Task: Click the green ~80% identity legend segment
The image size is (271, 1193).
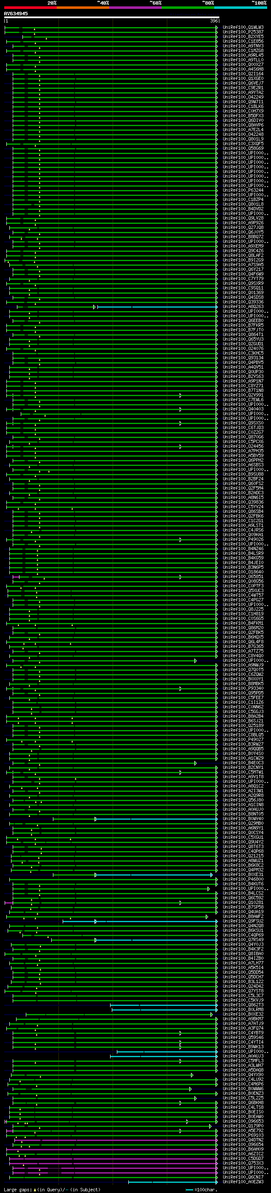Action: pyautogui.click(x=188, y=8)
